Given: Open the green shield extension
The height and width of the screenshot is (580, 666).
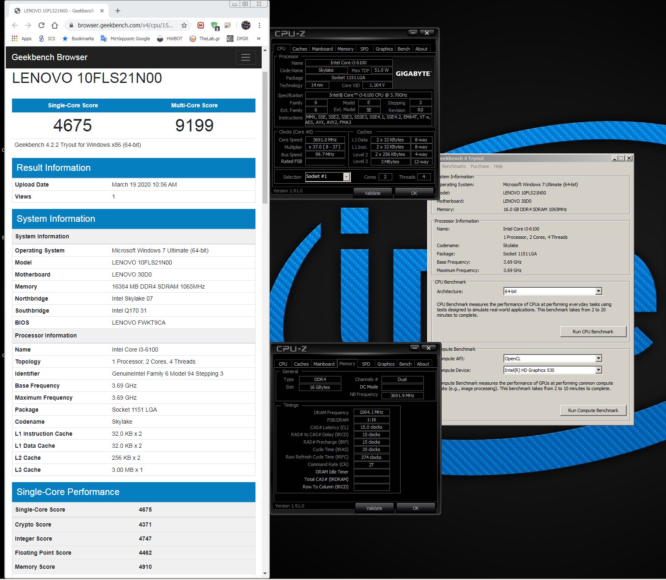Looking at the screenshot, I should click(215, 26).
